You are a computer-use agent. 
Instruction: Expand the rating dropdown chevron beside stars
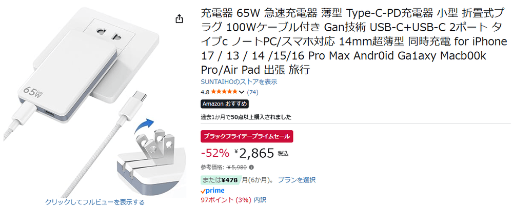pyautogui.click(x=242, y=92)
